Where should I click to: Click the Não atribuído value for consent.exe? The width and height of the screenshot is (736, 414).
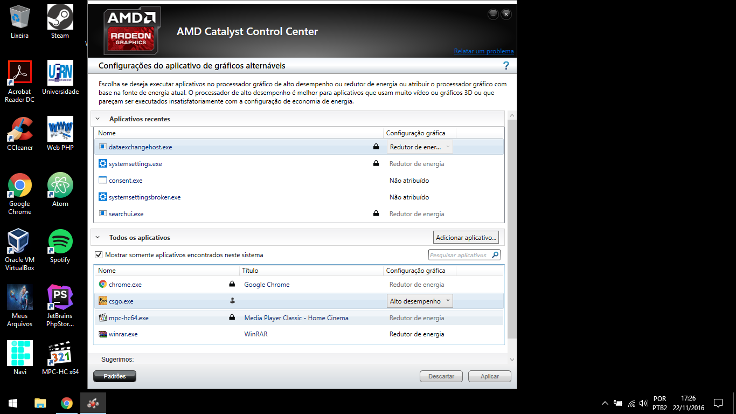409,180
